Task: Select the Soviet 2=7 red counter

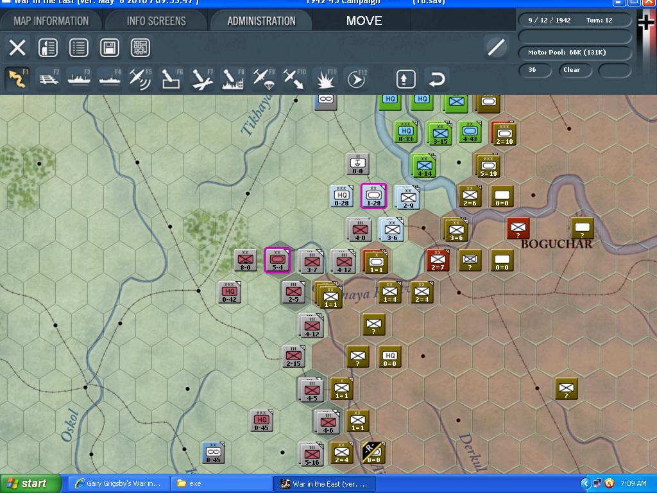Action: (x=438, y=261)
